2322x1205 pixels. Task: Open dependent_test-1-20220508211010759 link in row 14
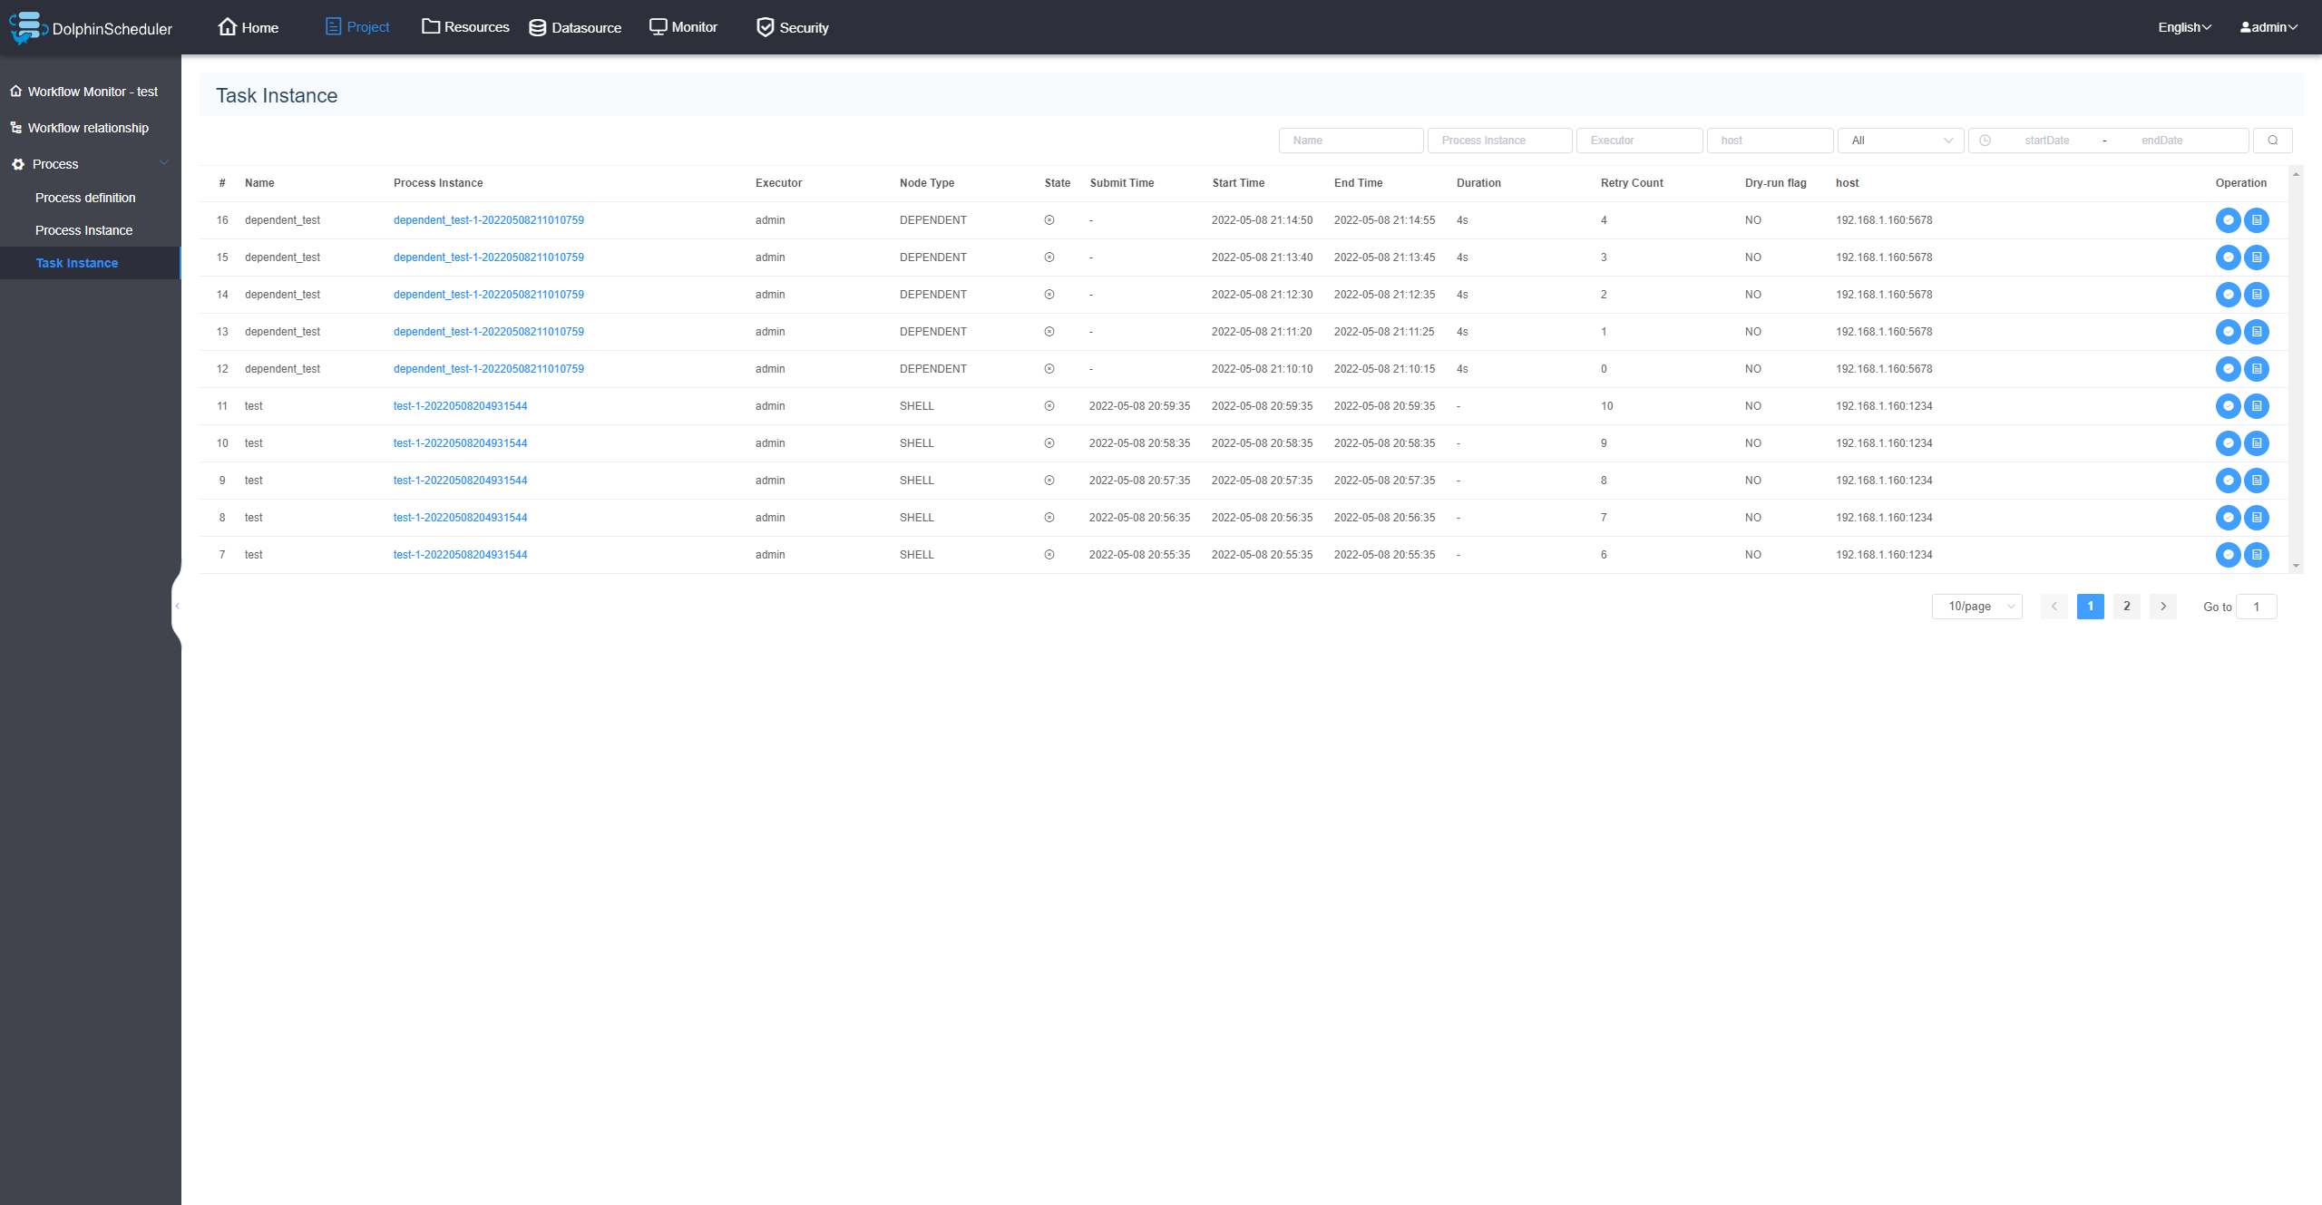488,295
